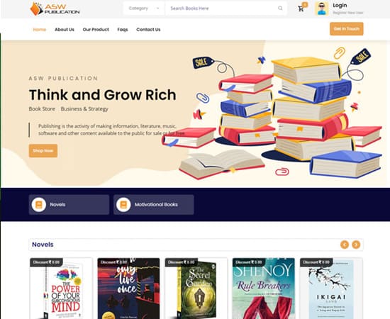Open the Contact Us page
The height and width of the screenshot is (319, 390).
[x=148, y=30]
